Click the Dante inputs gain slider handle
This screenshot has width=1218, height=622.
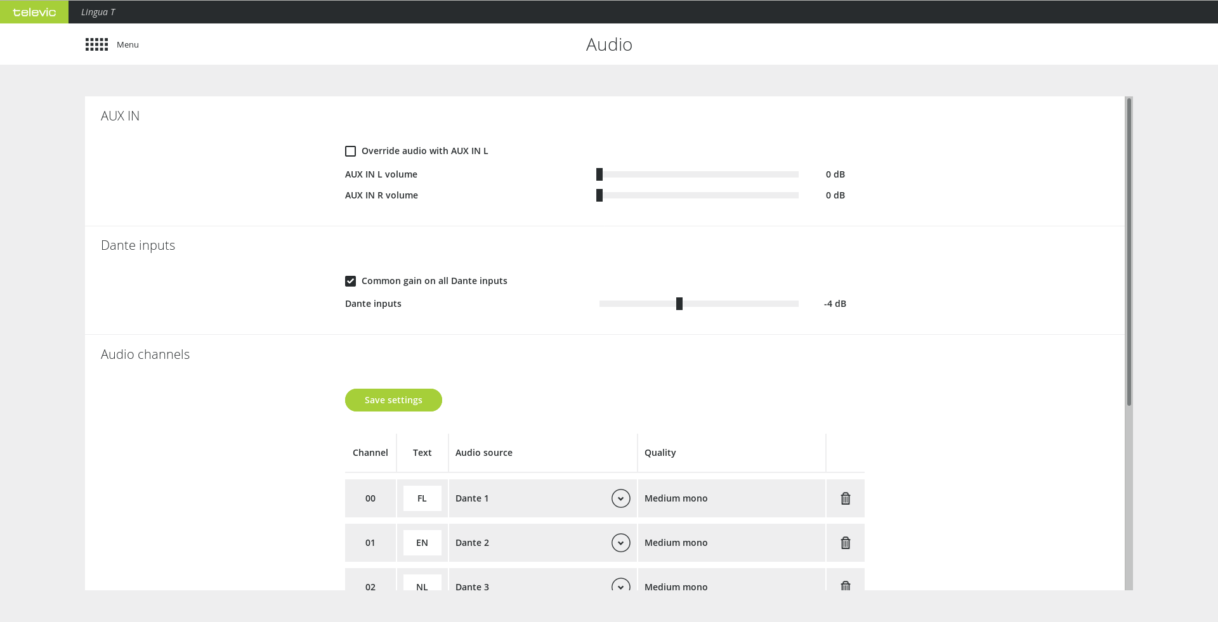[x=679, y=304]
